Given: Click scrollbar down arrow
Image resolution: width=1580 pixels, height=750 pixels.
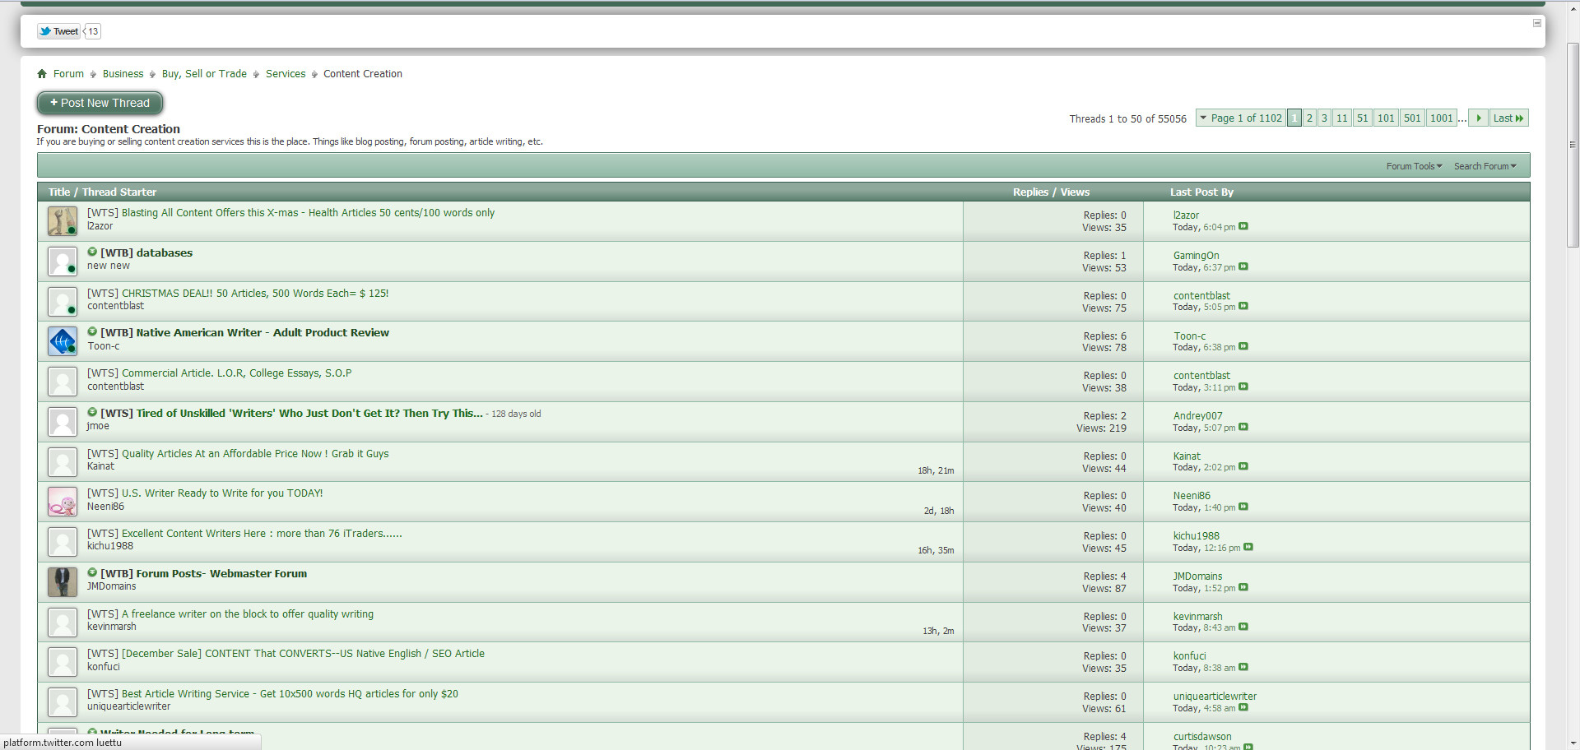Looking at the screenshot, I should tap(1573, 743).
